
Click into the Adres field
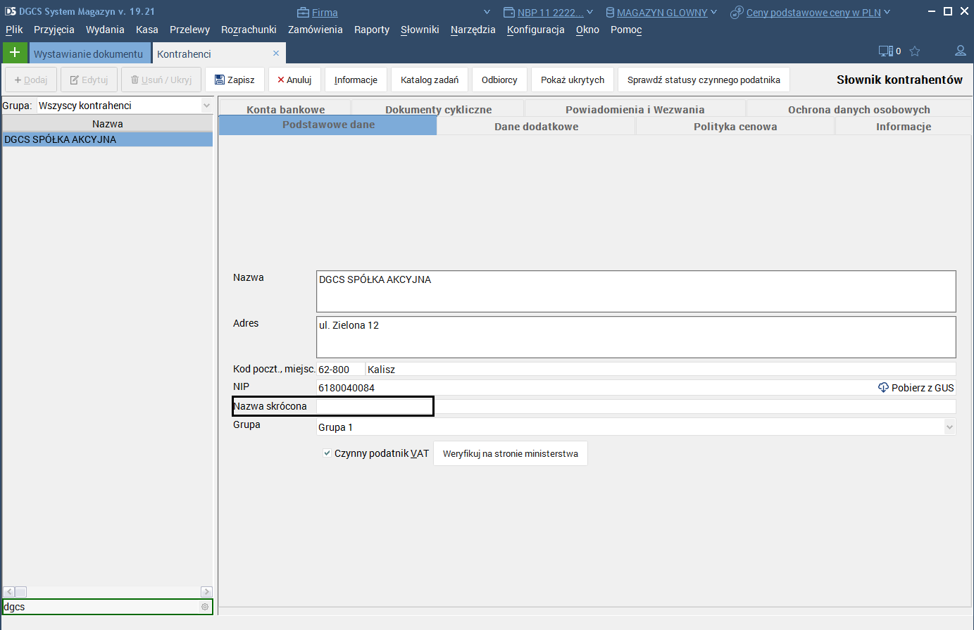tap(636, 337)
